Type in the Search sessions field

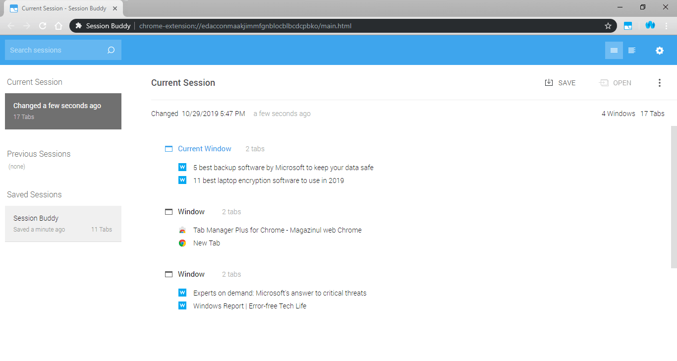63,50
